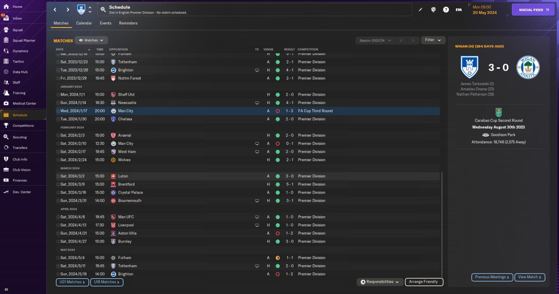This screenshot has width=559, height=294.
Task: Go forward with the right arrow
Action: point(68,10)
